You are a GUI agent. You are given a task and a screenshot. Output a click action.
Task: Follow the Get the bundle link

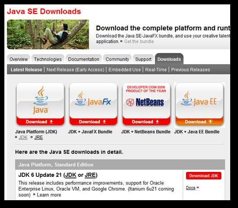(x=139, y=41)
